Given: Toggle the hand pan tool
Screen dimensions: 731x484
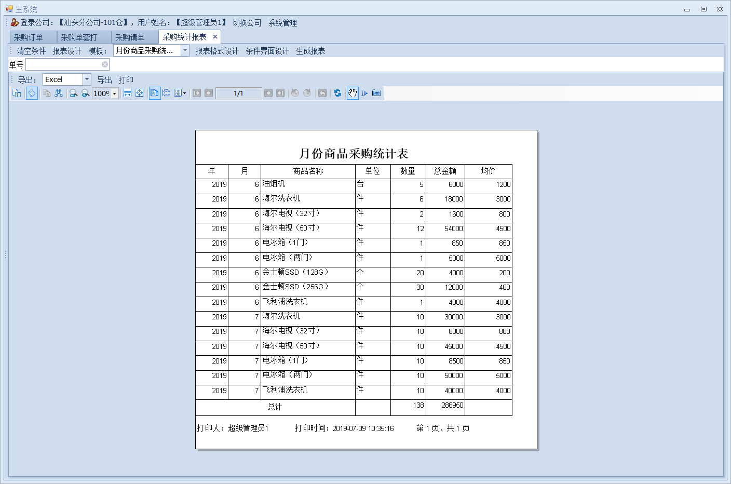Looking at the screenshot, I should pos(353,93).
